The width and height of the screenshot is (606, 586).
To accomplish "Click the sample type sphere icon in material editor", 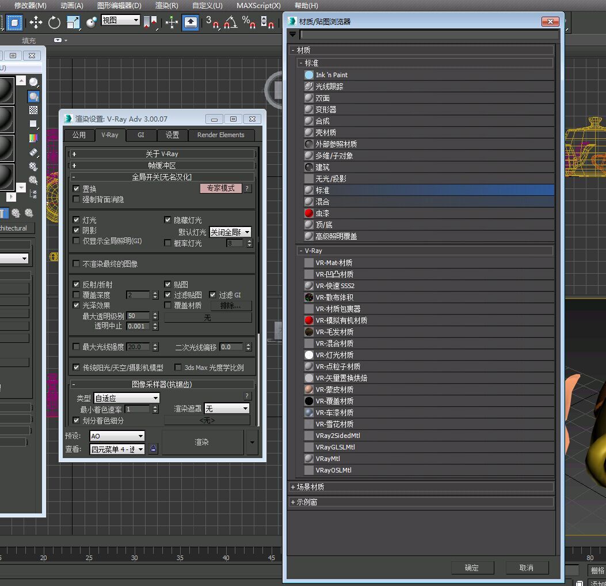I will pyautogui.click(x=33, y=82).
